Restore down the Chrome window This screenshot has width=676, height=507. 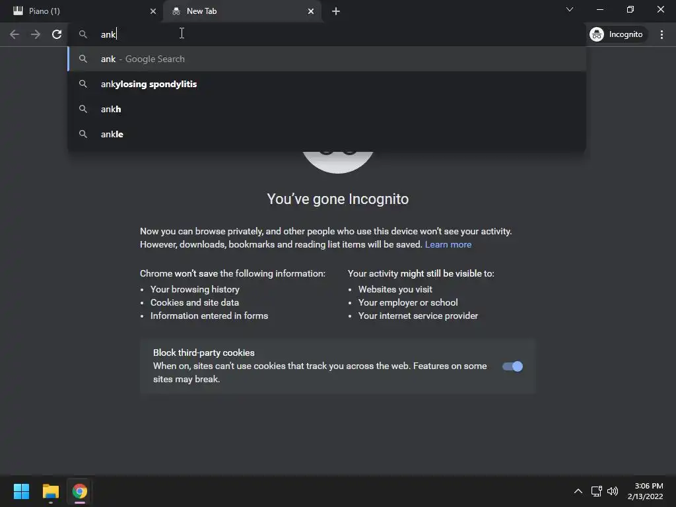click(x=630, y=9)
